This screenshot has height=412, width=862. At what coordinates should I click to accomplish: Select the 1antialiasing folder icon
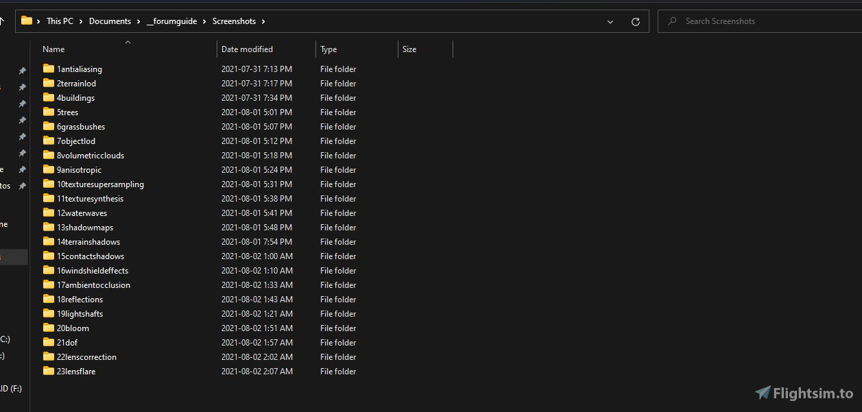48,69
